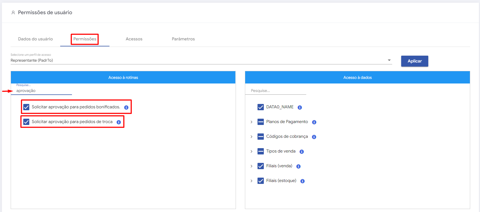The height and width of the screenshot is (212, 480).
Task: Uncheck Solicitar aprovação para pedidos de troca
Action: coord(26,122)
